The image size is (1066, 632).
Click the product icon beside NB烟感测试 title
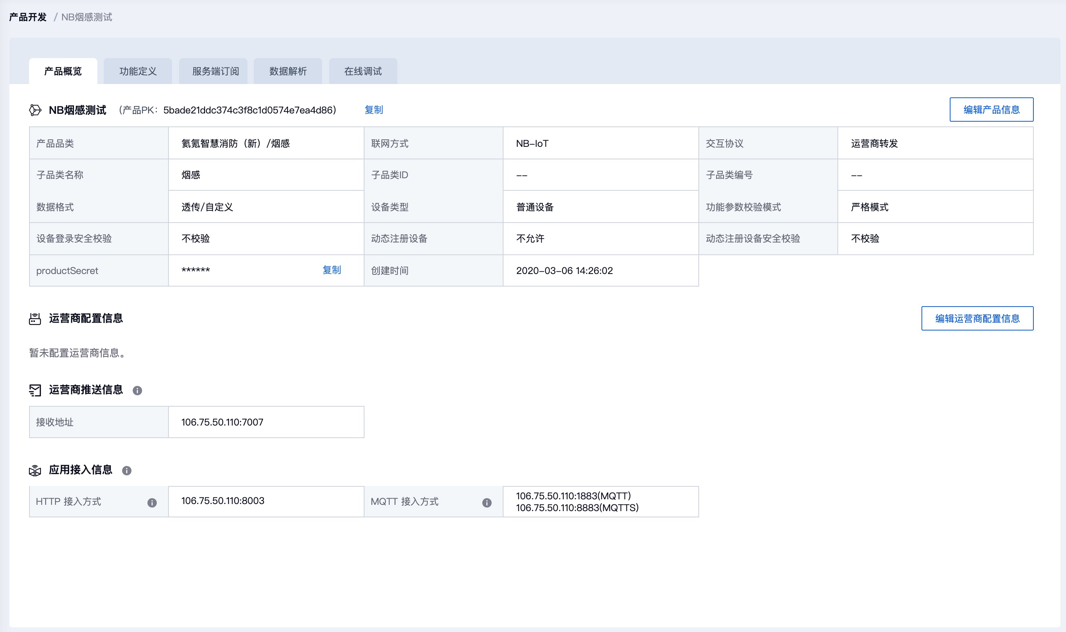(x=35, y=110)
